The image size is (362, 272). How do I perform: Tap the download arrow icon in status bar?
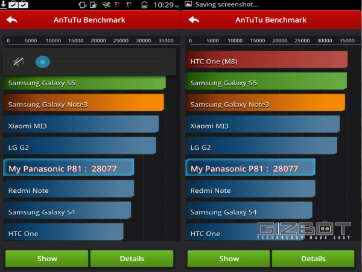click(x=5, y=4)
